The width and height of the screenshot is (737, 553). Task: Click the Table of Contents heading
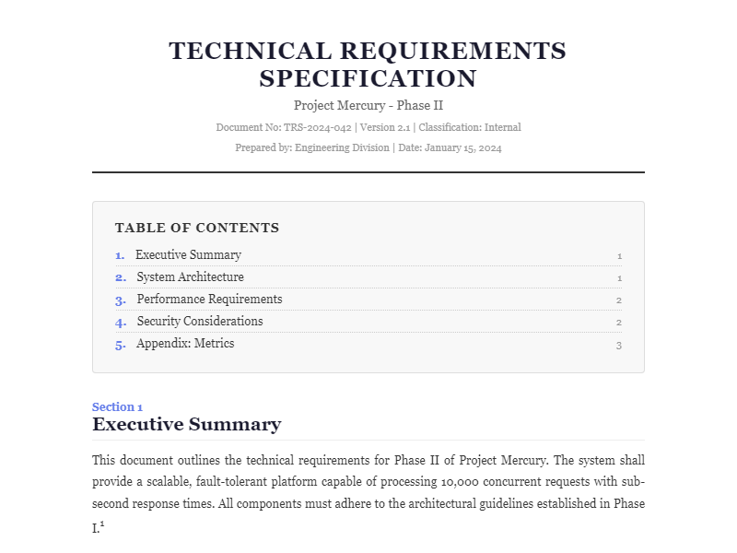tap(196, 228)
